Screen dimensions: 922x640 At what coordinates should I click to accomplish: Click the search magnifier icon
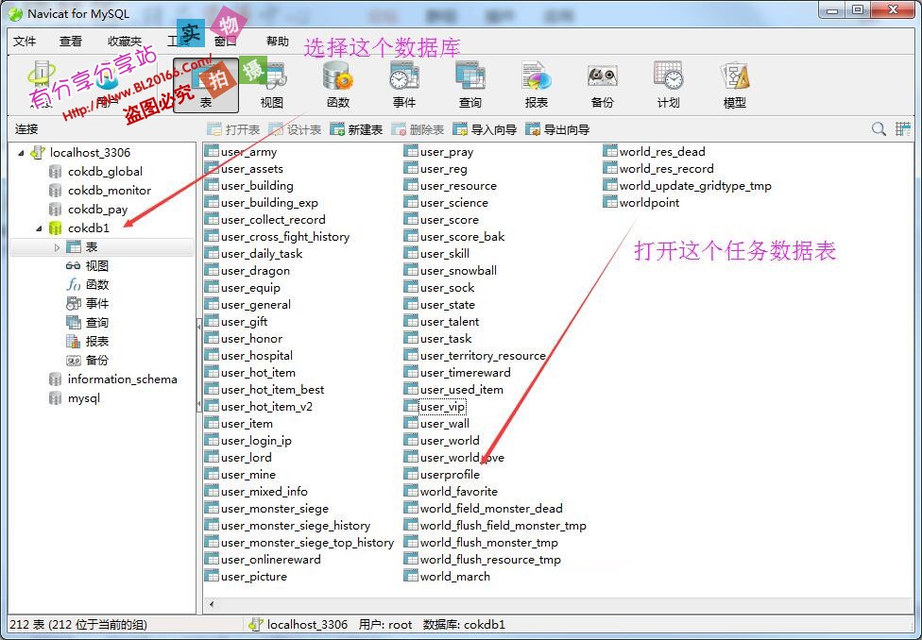click(879, 129)
